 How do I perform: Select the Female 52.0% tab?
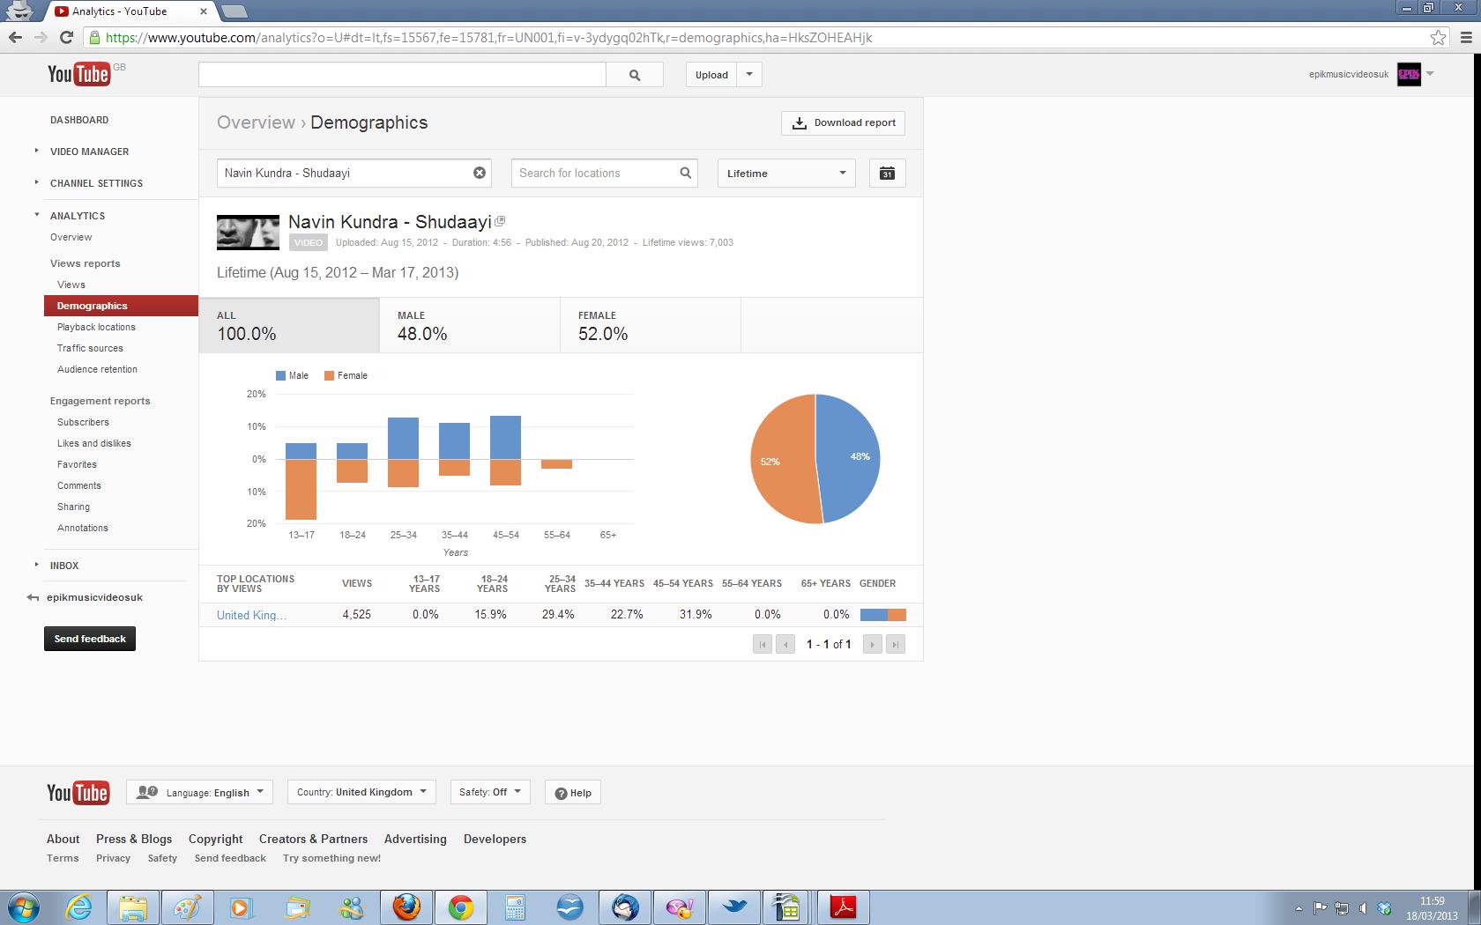651,325
